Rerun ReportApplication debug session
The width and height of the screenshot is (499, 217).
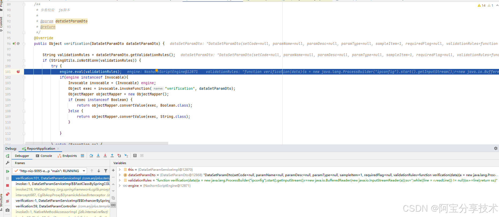click(x=7, y=156)
